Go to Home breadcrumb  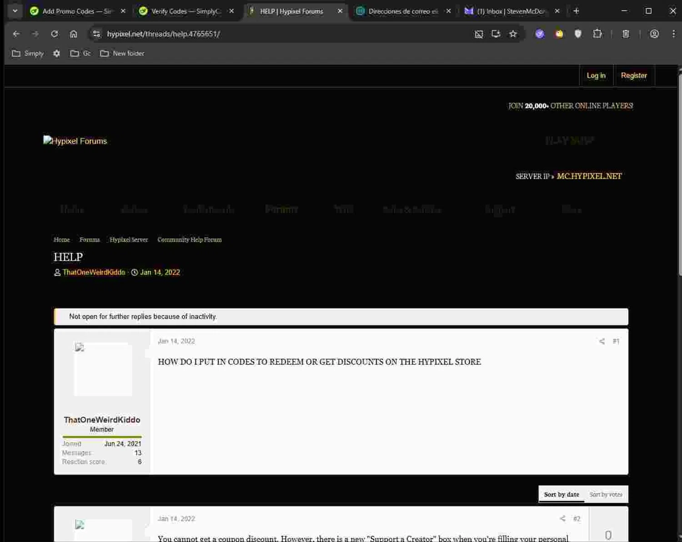point(62,240)
